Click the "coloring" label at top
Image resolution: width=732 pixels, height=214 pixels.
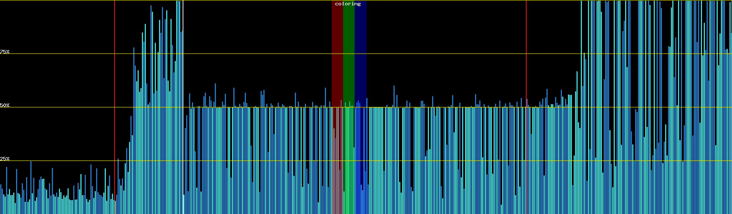point(348,4)
